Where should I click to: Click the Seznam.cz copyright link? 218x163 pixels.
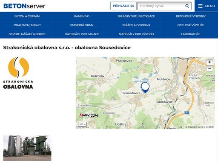coord(200,127)
